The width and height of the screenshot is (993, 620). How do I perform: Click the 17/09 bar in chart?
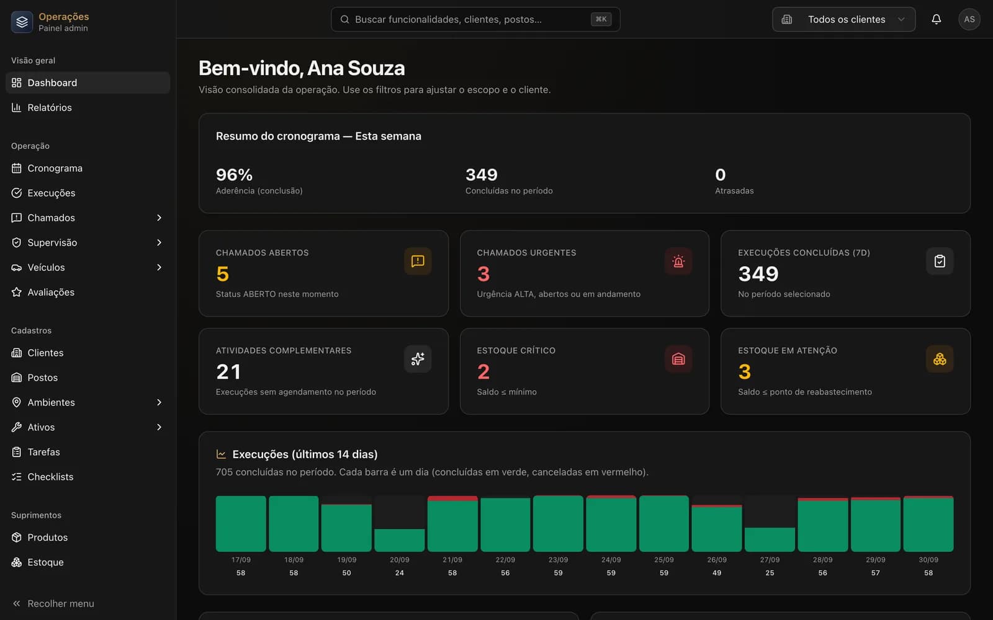pos(241,524)
